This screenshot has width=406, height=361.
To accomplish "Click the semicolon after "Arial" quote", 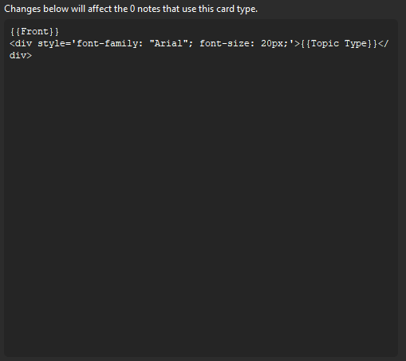I will 191,44.
